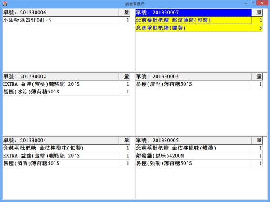Click quantity 3 for 念慈菴枇杷糖(罐裝)
The height and width of the screenshot is (202, 270).
tap(257, 28)
